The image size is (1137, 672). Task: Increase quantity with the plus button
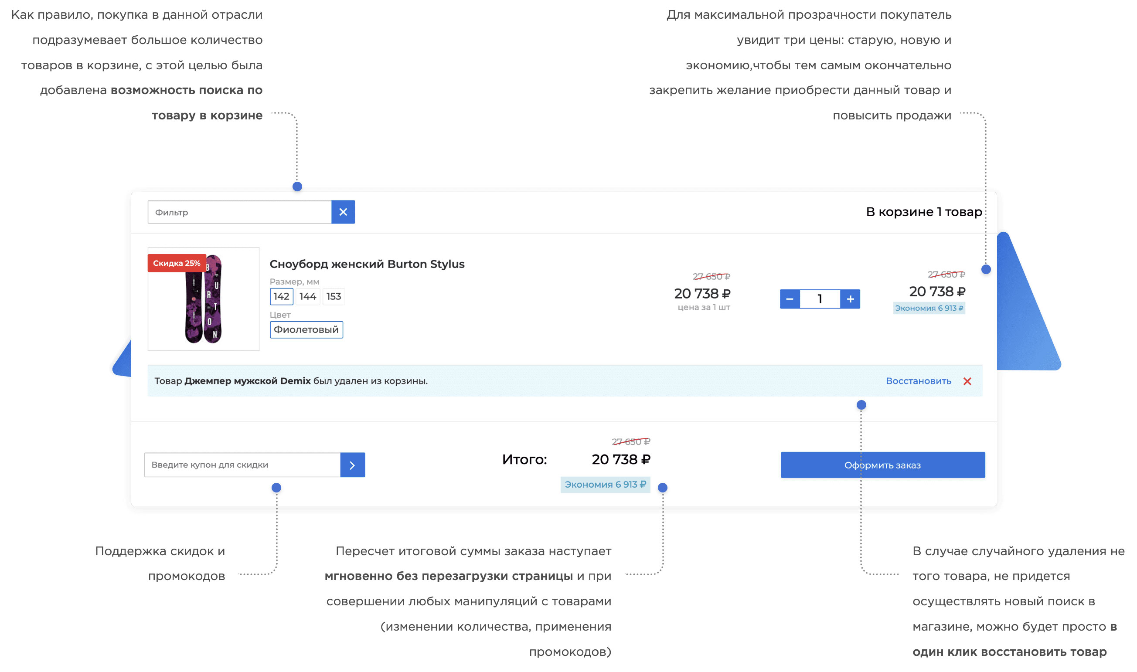(x=850, y=299)
